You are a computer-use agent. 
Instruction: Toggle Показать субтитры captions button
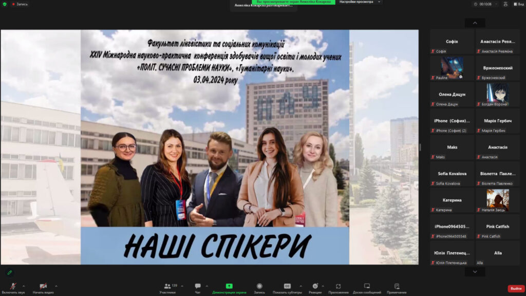pos(287,286)
